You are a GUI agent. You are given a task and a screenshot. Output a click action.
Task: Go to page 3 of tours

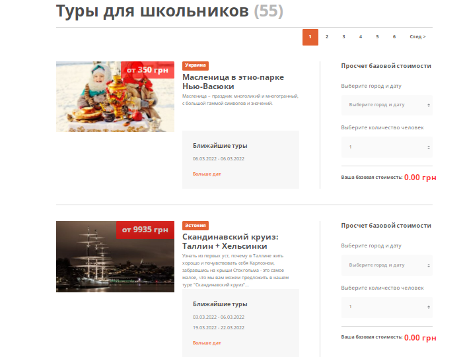pyautogui.click(x=343, y=37)
